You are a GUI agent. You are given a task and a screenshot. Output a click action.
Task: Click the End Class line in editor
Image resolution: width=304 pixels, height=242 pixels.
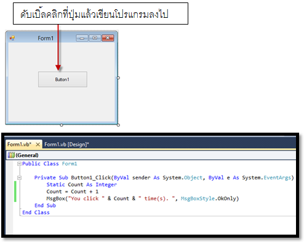36,213
